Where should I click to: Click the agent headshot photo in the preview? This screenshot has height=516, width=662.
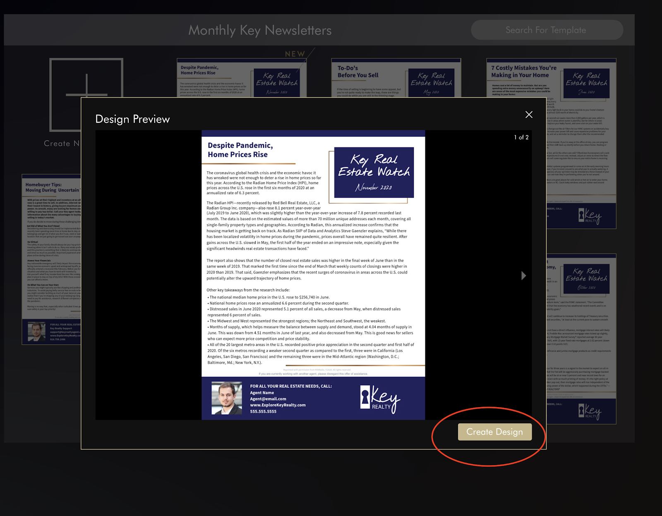(x=226, y=397)
